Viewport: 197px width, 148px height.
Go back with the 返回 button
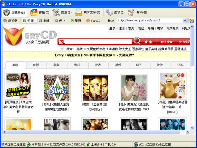coord(28,21)
